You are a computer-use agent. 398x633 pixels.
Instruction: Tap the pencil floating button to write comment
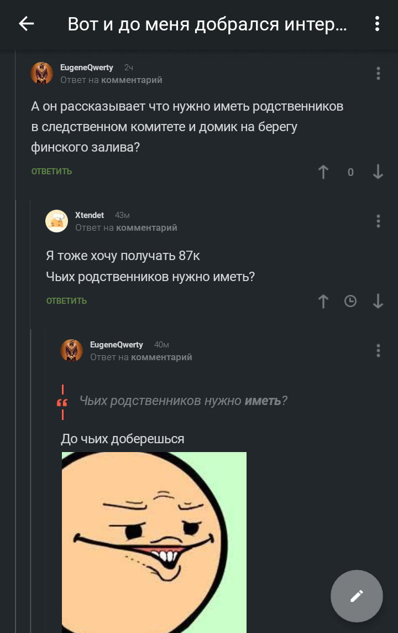(x=357, y=596)
